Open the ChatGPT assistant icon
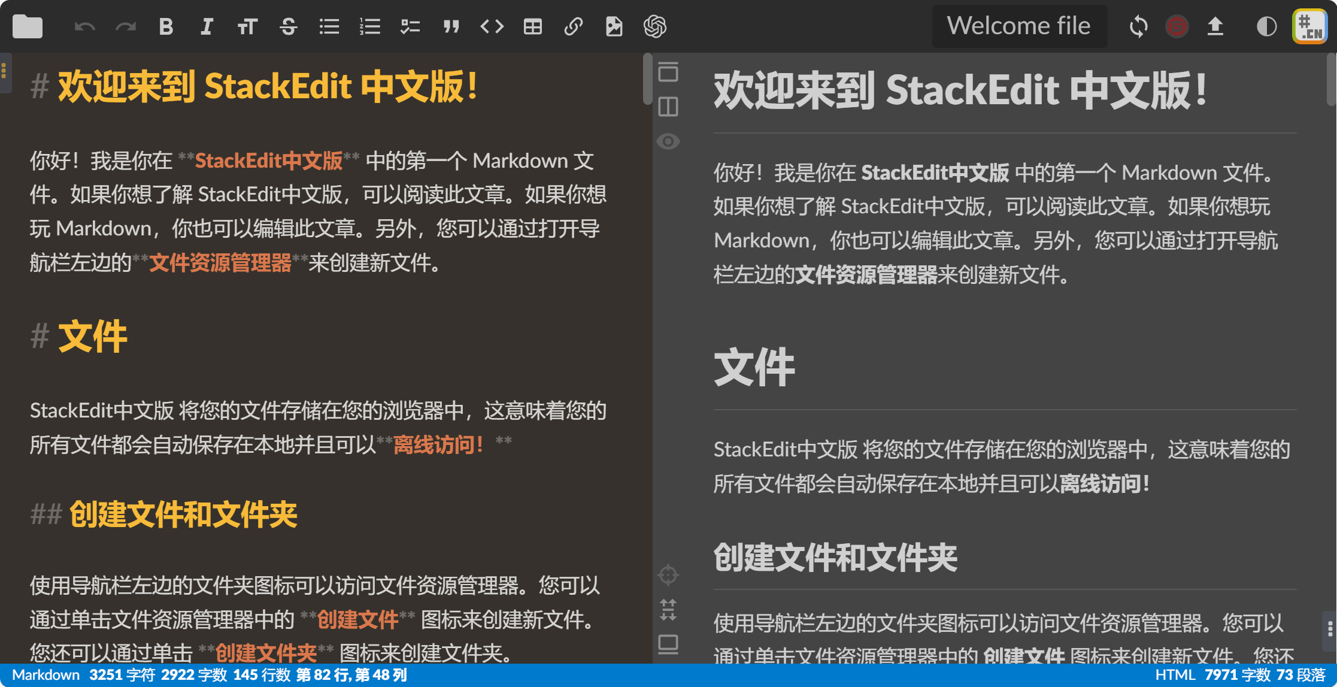The height and width of the screenshot is (687, 1337). [x=654, y=26]
